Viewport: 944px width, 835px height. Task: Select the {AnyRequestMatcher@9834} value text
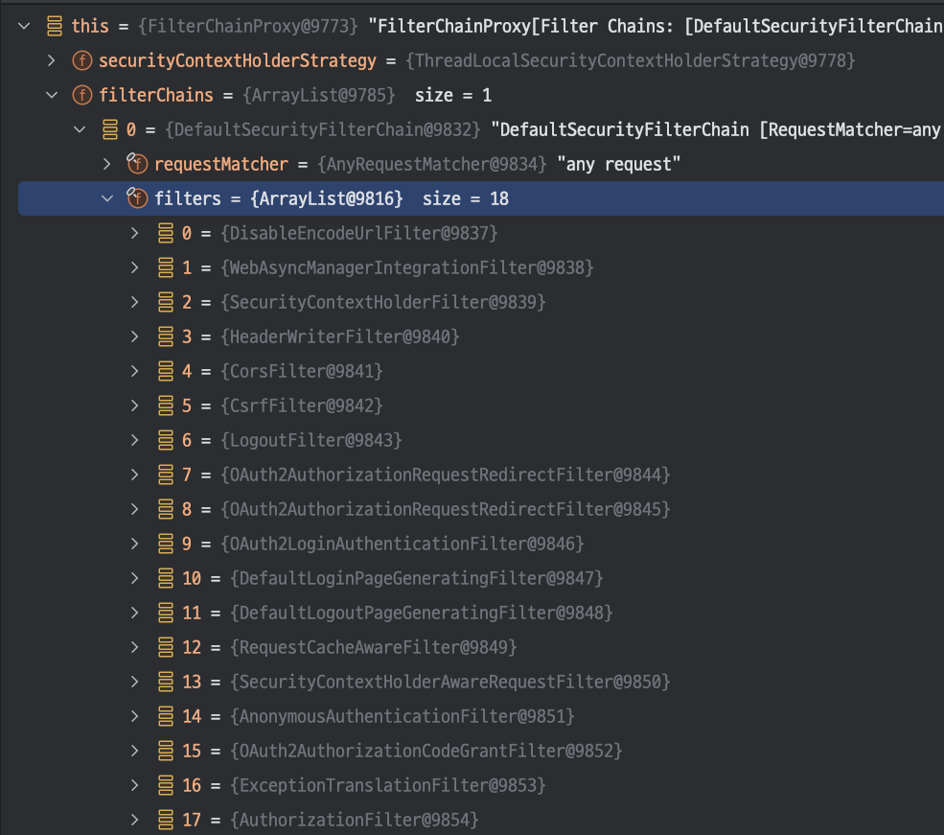[x=432, y=164]
